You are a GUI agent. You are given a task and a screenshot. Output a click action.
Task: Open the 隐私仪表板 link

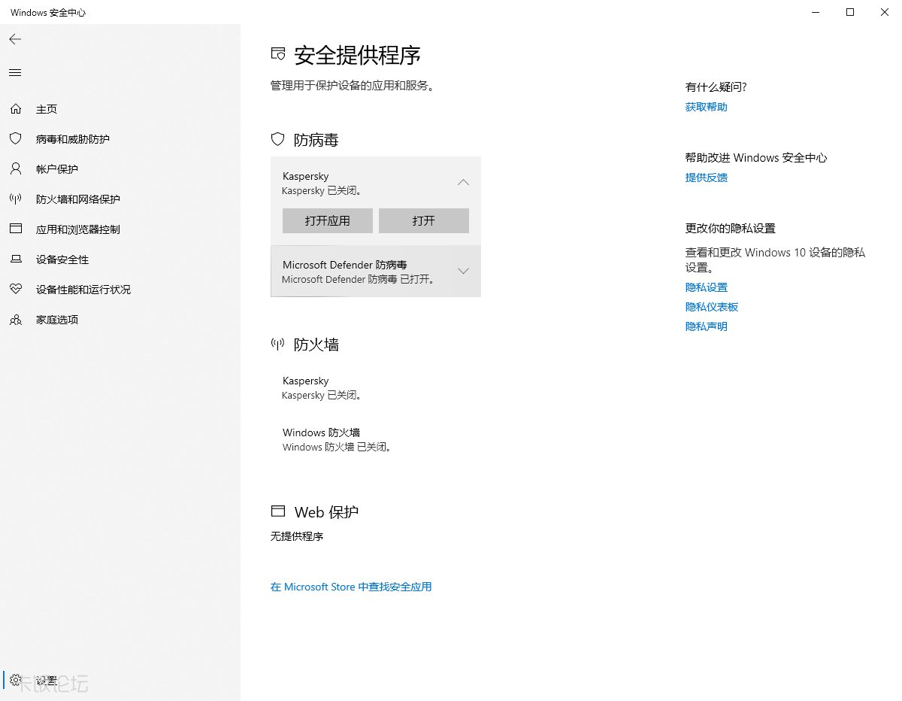(712, 307)
